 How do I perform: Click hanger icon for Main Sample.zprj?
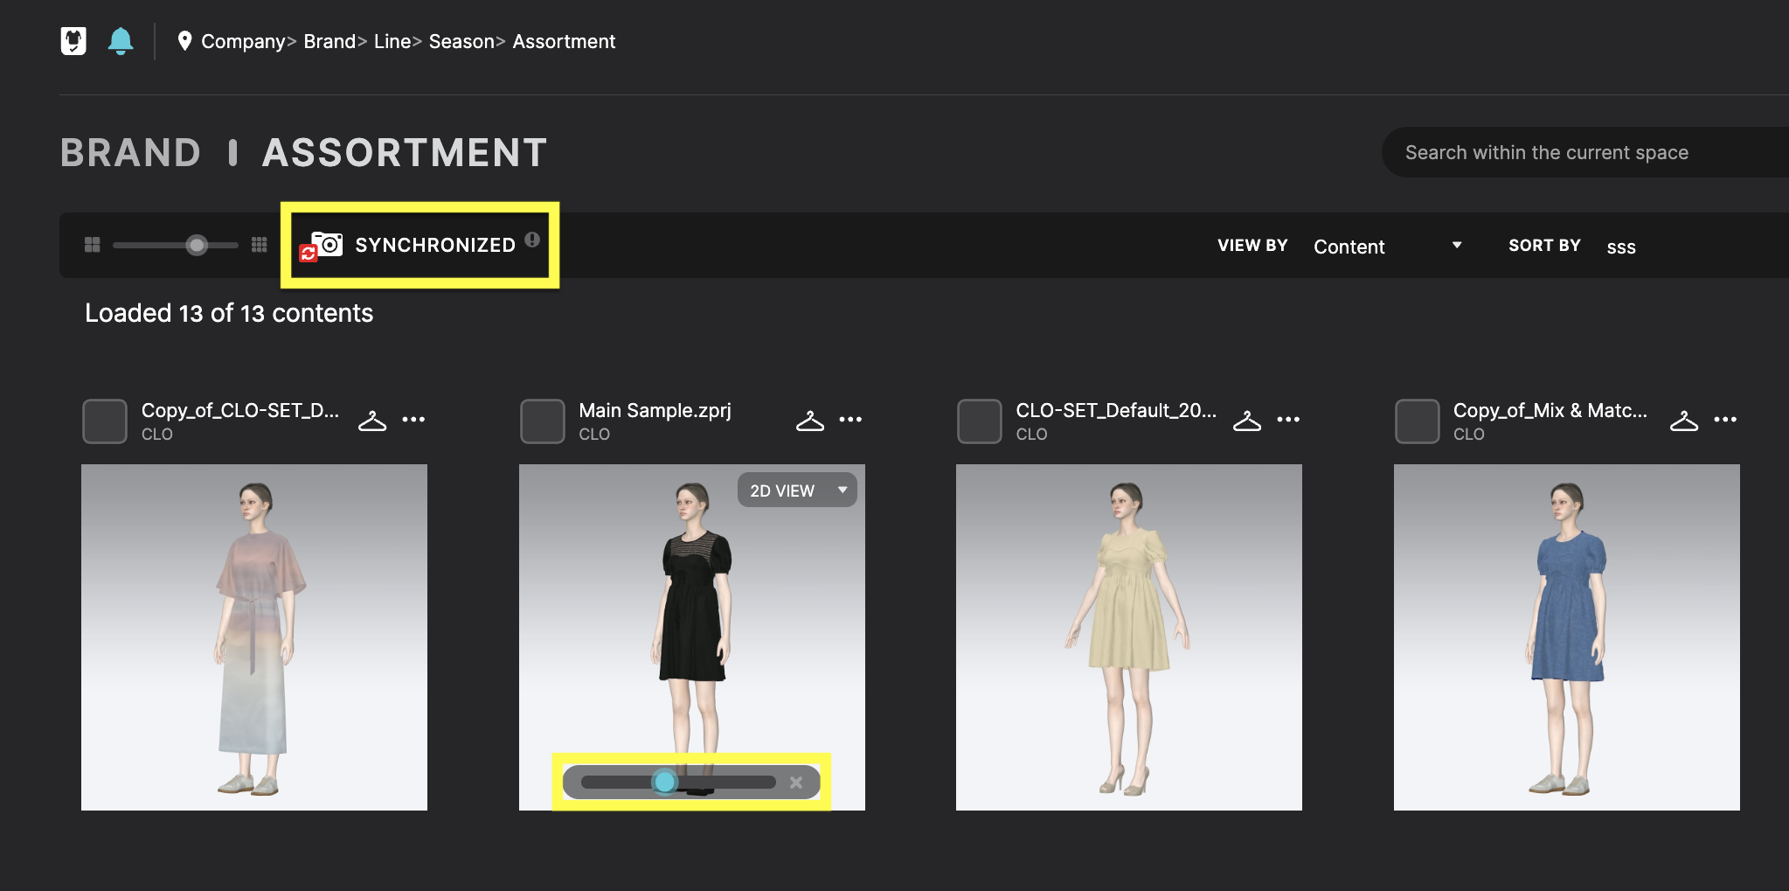[x=809, y=421]
